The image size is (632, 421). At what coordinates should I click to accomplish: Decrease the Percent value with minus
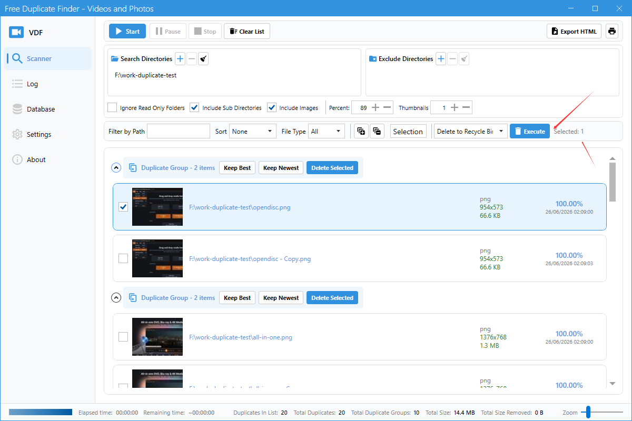pos(388,108)
